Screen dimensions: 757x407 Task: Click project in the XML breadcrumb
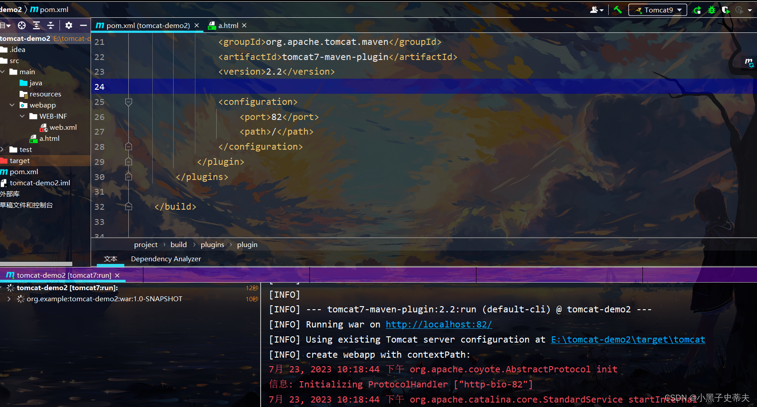pos(146,244)
